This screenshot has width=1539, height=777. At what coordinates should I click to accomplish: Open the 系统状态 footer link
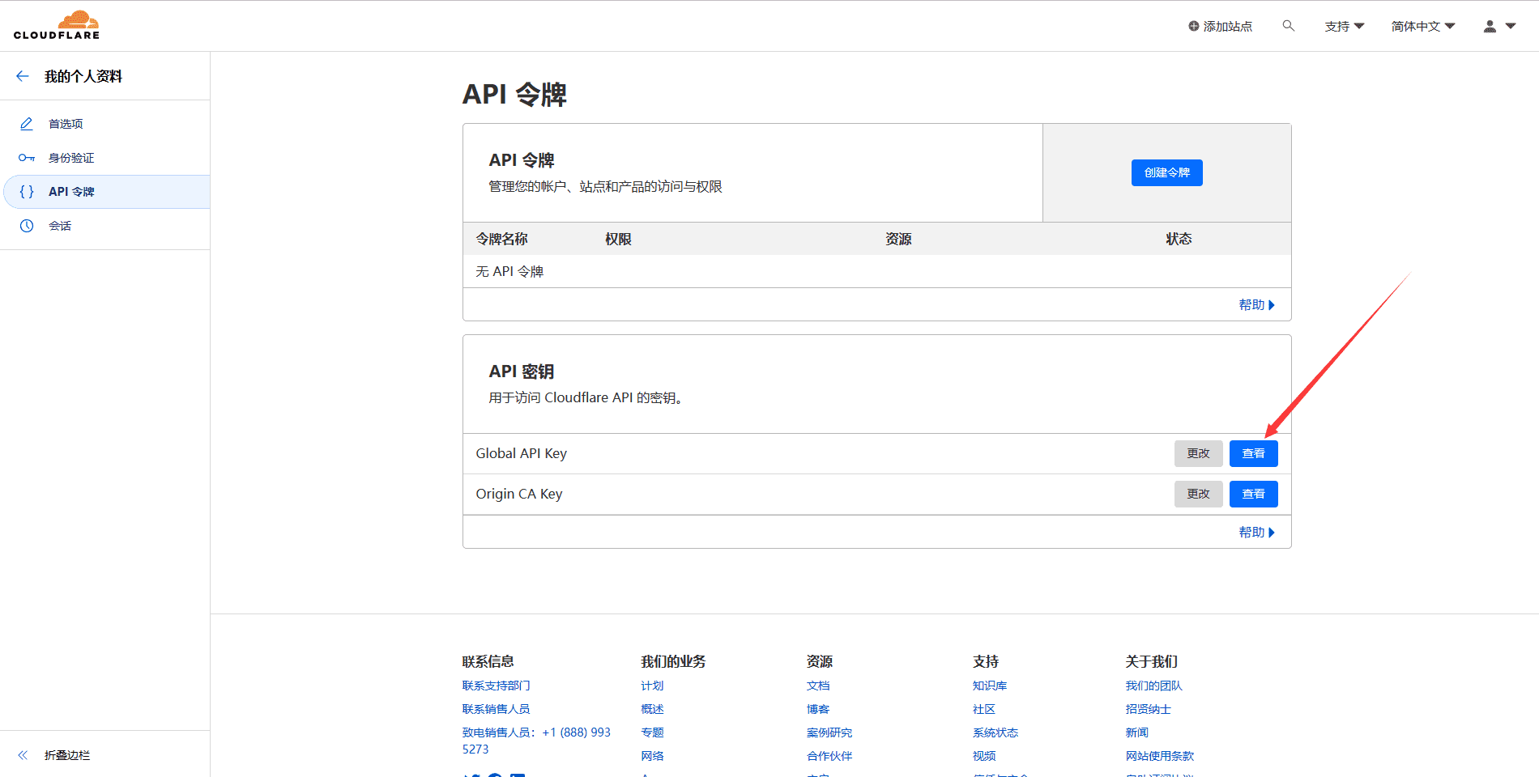tap(995, 732)
